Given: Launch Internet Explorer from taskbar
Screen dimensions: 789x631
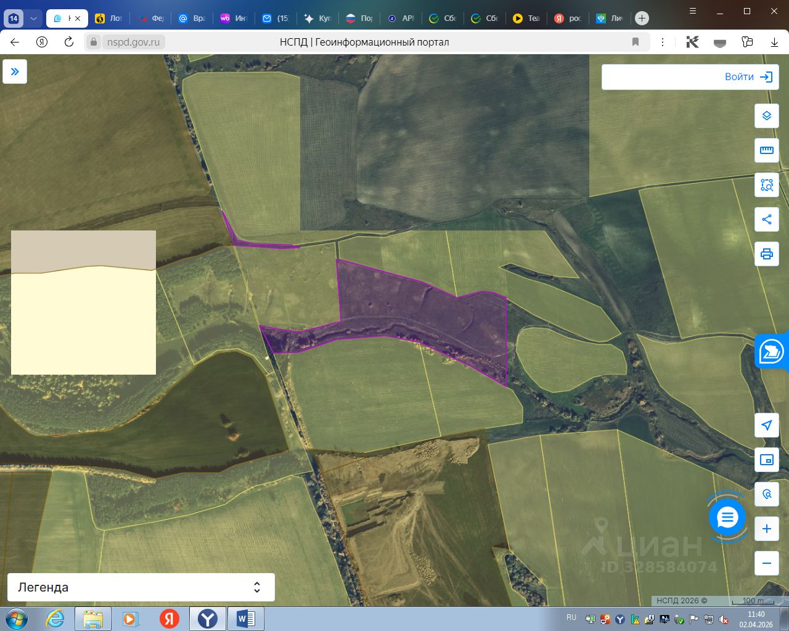Looking at the screenshot, I should point(55,619).
